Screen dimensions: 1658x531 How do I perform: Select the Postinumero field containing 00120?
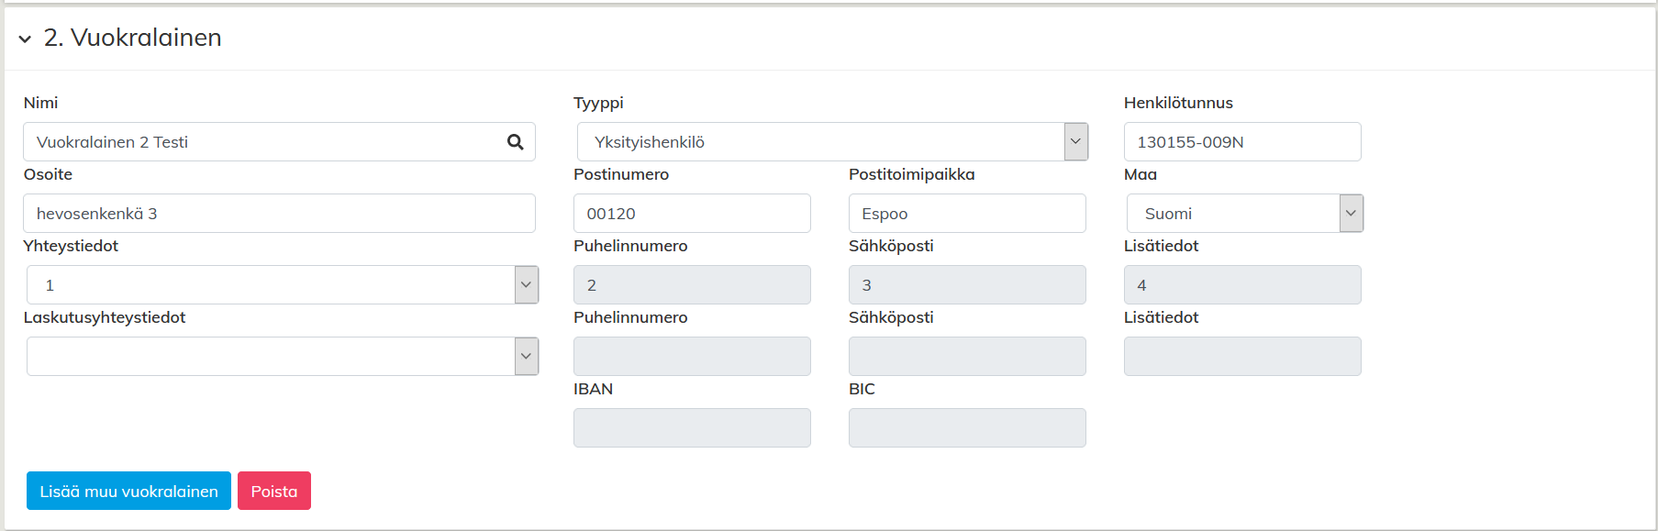click(x=691, y=214)
